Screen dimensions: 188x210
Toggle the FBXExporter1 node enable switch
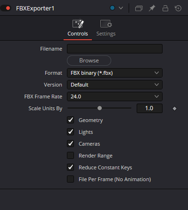(x=6, y=8)
